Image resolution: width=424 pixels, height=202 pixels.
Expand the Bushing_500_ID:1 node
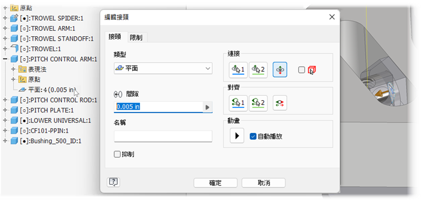5,141
